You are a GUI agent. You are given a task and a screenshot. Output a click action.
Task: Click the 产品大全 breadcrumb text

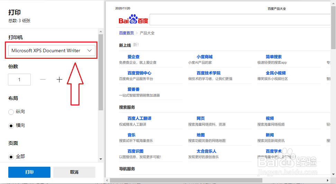pyautogui.click(x=147, y=33)
